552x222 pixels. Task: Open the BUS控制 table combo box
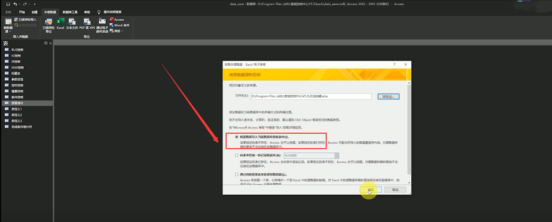point(311,155)
